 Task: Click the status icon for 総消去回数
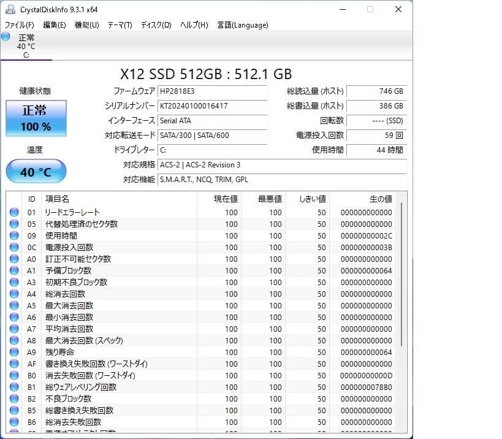tap(14, 294)
